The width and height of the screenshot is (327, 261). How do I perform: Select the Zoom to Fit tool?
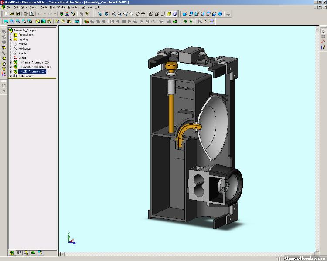pyautogui.click(x=113, y=14)
